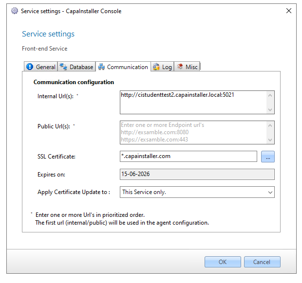Click the 'Service settings' blue heading
The width and height of the screenshot is (302, 283).
[x=48, y=34]
